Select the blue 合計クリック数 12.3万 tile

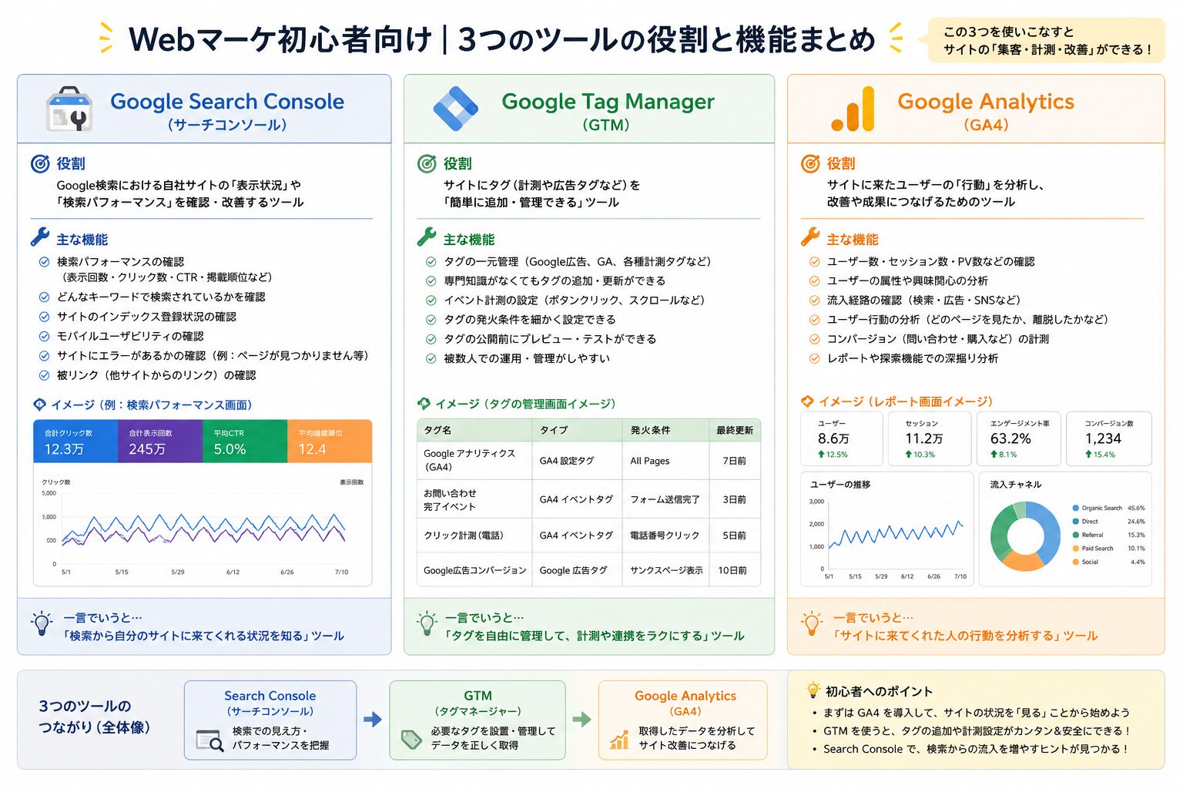point(75,442)
